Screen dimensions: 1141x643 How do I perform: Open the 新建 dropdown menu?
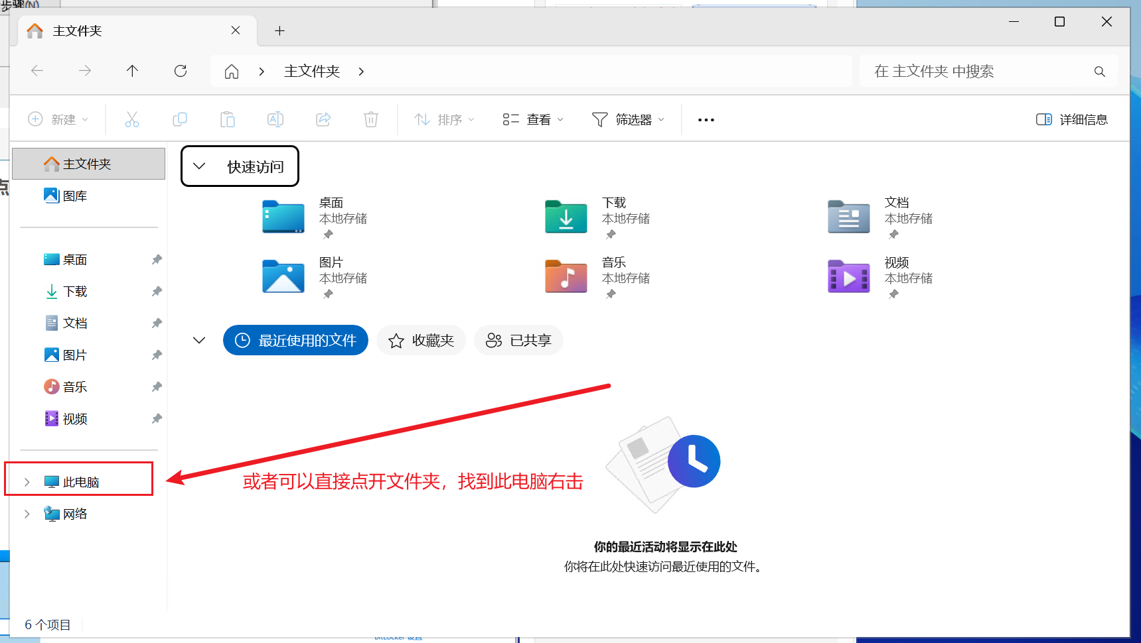pyautogui.click(x=58, y=119)
